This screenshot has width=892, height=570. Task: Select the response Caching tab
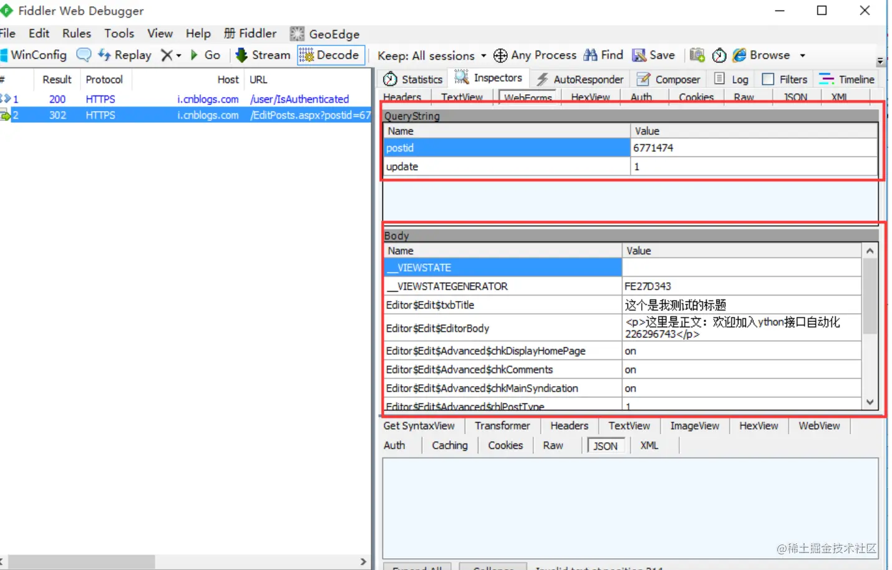450,445
